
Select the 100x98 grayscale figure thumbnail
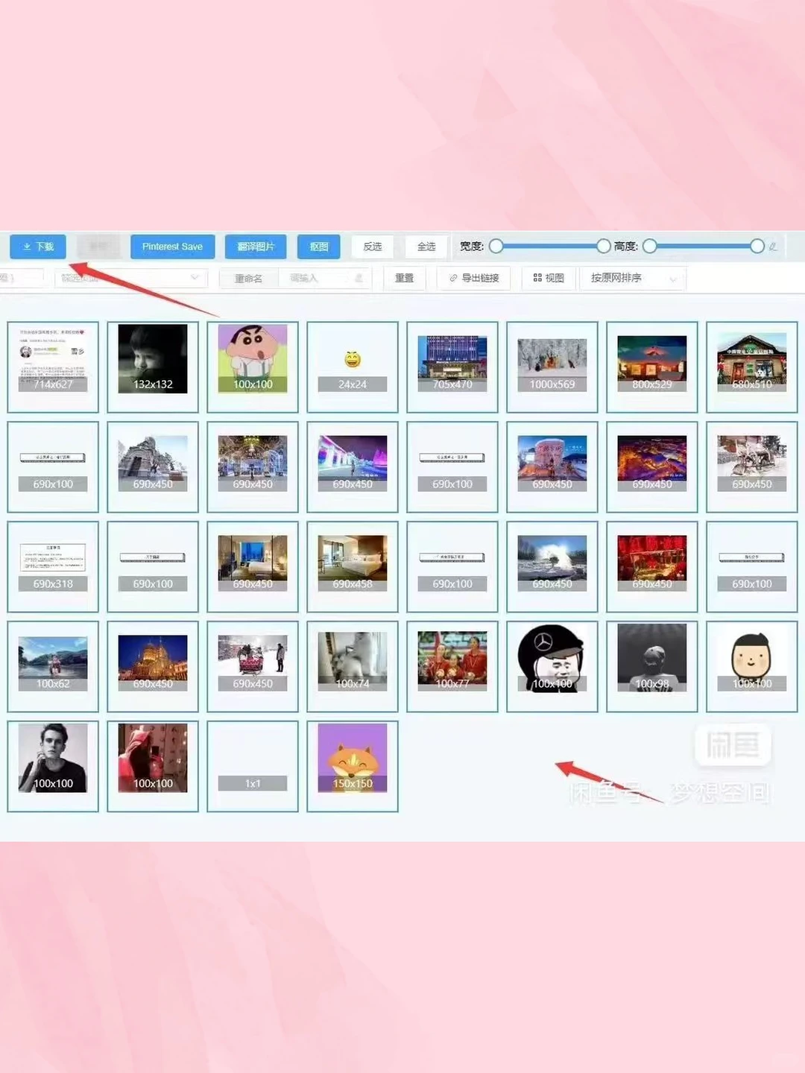coord(652,666)
